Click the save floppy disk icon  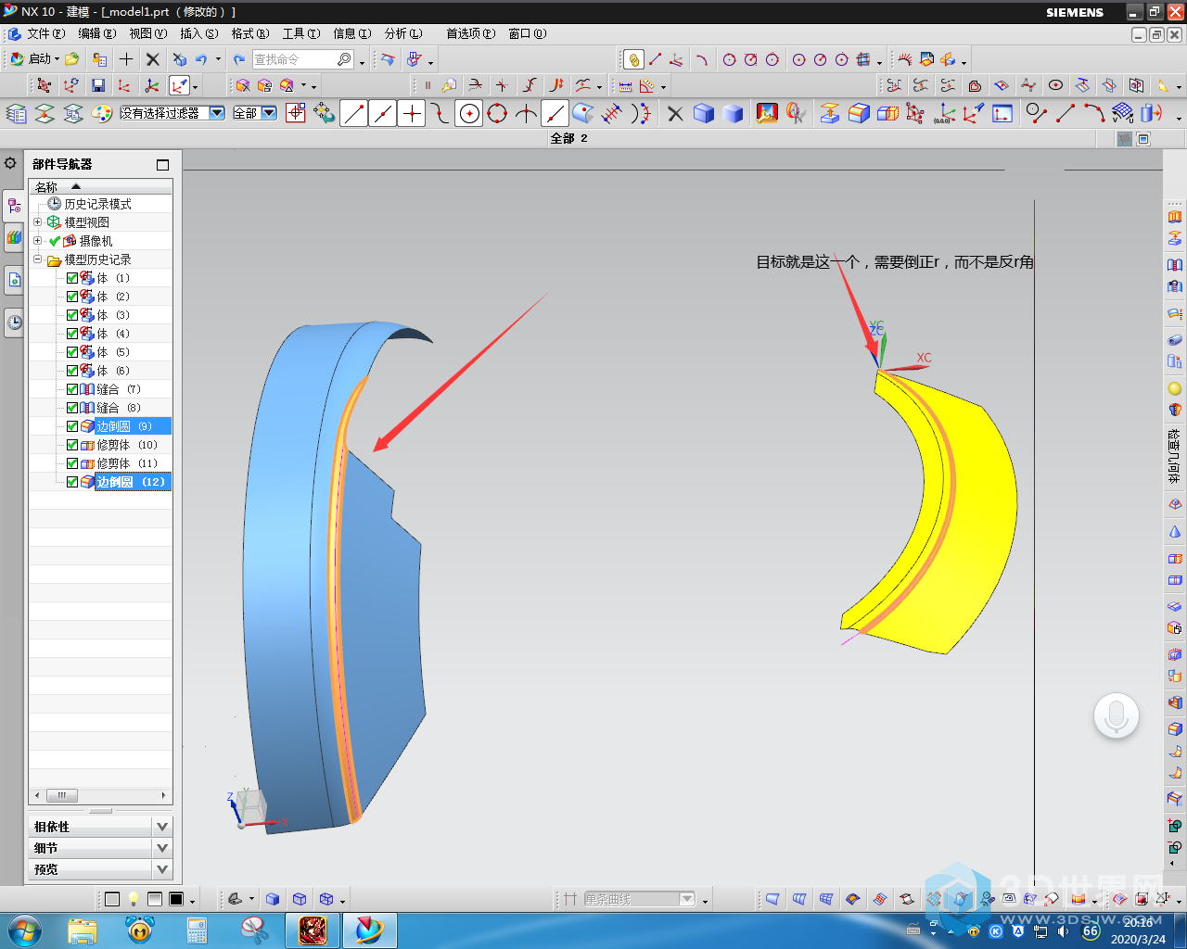pyautogui.click(x=98, y=85)
